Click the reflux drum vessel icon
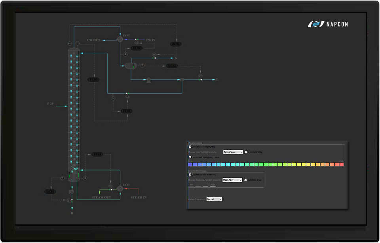Viewport: 380px width, 243px height. tap(130, 66)
